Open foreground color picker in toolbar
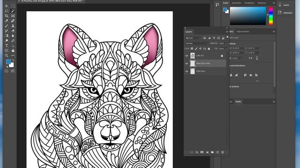300x168 pixels. tap(8, 62)
